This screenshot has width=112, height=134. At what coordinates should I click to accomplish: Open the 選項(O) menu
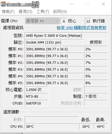[x=25, y=12]
